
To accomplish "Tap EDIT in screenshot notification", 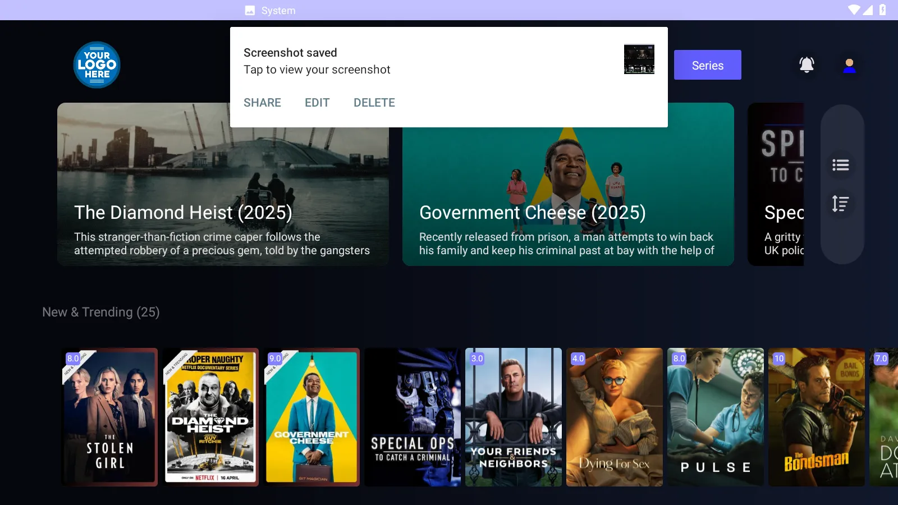I will 317,103.
